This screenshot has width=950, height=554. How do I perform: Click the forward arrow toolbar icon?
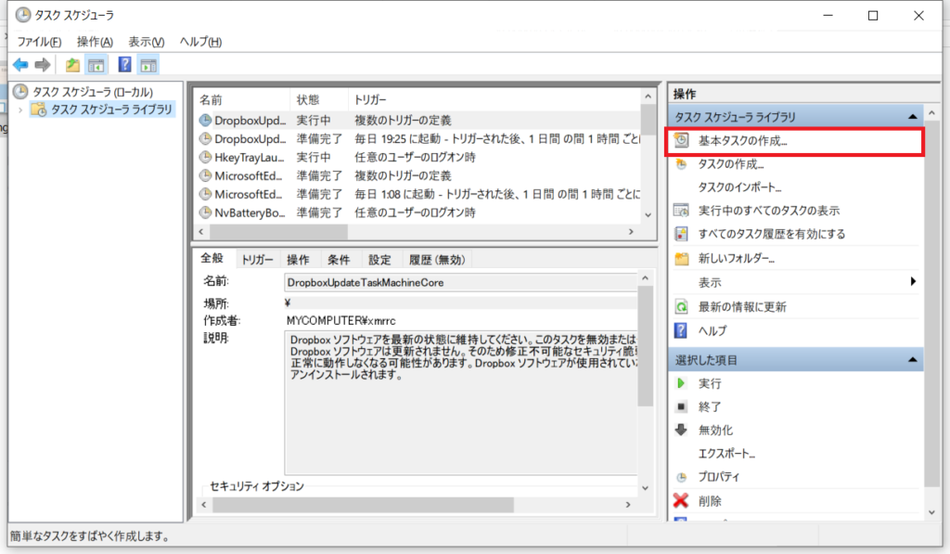[42, 65]
